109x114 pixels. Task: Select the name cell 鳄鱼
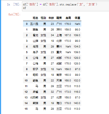[x=36, y=30]
